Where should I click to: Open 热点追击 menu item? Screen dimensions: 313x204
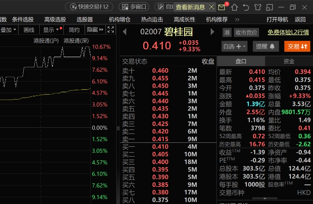click(x=152, y=20)
